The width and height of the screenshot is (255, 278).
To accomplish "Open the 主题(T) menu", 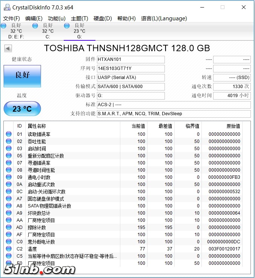I will click(x=79, y=18).
